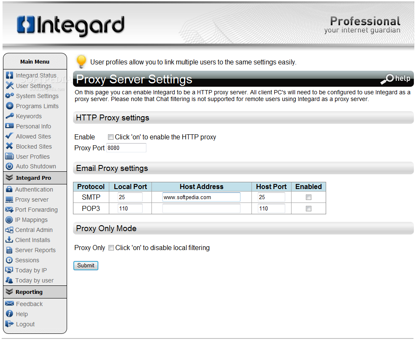Tick the POP3 Enabled checkbox
This screenshot has height=341, width=416.
308,209
